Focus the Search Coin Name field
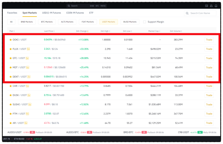Screen dimensions: 223x144 tap(200, 13)
